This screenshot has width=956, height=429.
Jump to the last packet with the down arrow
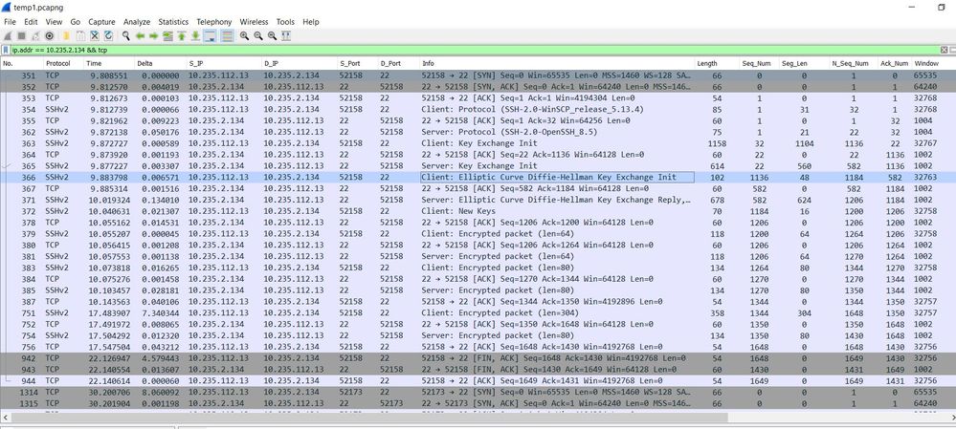[x=195, y=36]
